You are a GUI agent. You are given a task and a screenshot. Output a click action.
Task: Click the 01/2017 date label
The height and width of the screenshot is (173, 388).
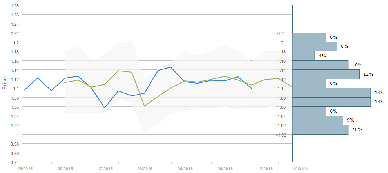(301, 168)
